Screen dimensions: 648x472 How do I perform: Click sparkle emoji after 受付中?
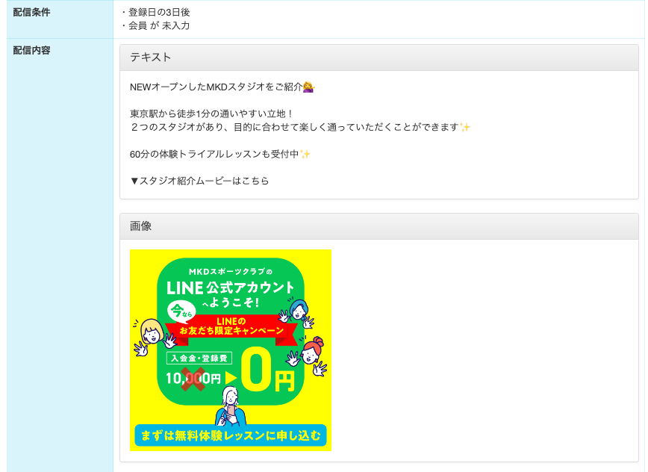[x=305, y=154]
